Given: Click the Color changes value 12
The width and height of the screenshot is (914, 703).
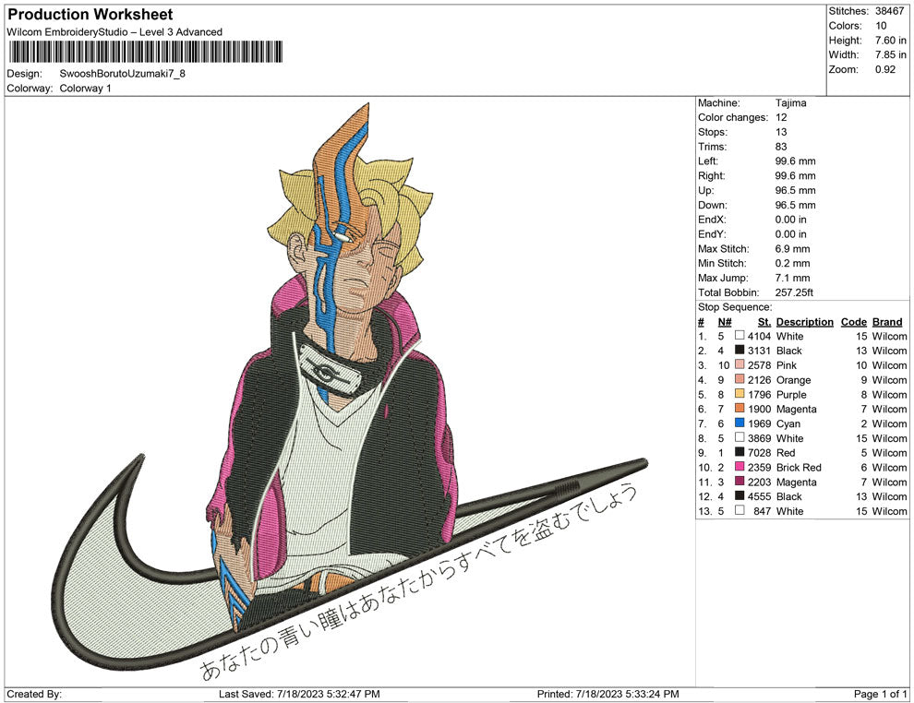Looking at the screenshot, I should click(x=781, y=118).
